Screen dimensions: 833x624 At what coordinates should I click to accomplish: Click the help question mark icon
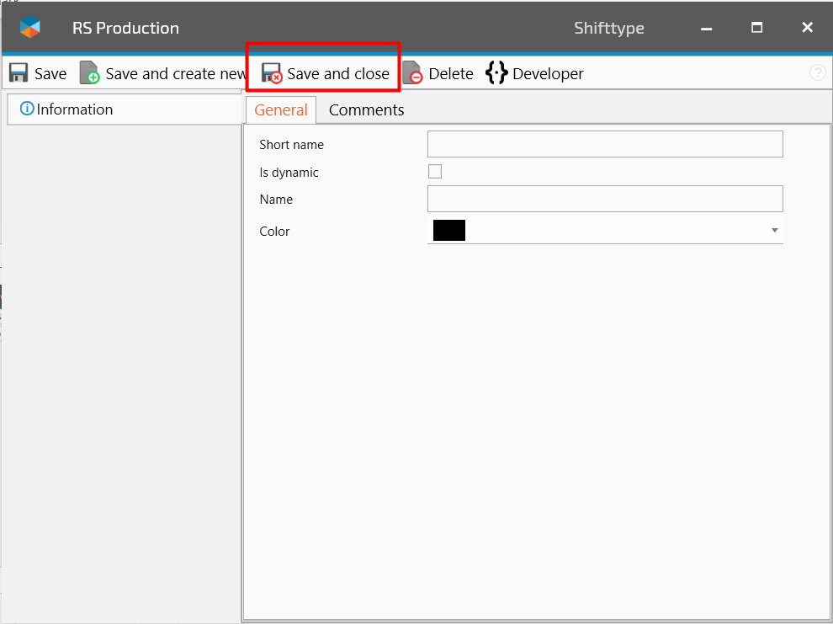pos(817,73)
